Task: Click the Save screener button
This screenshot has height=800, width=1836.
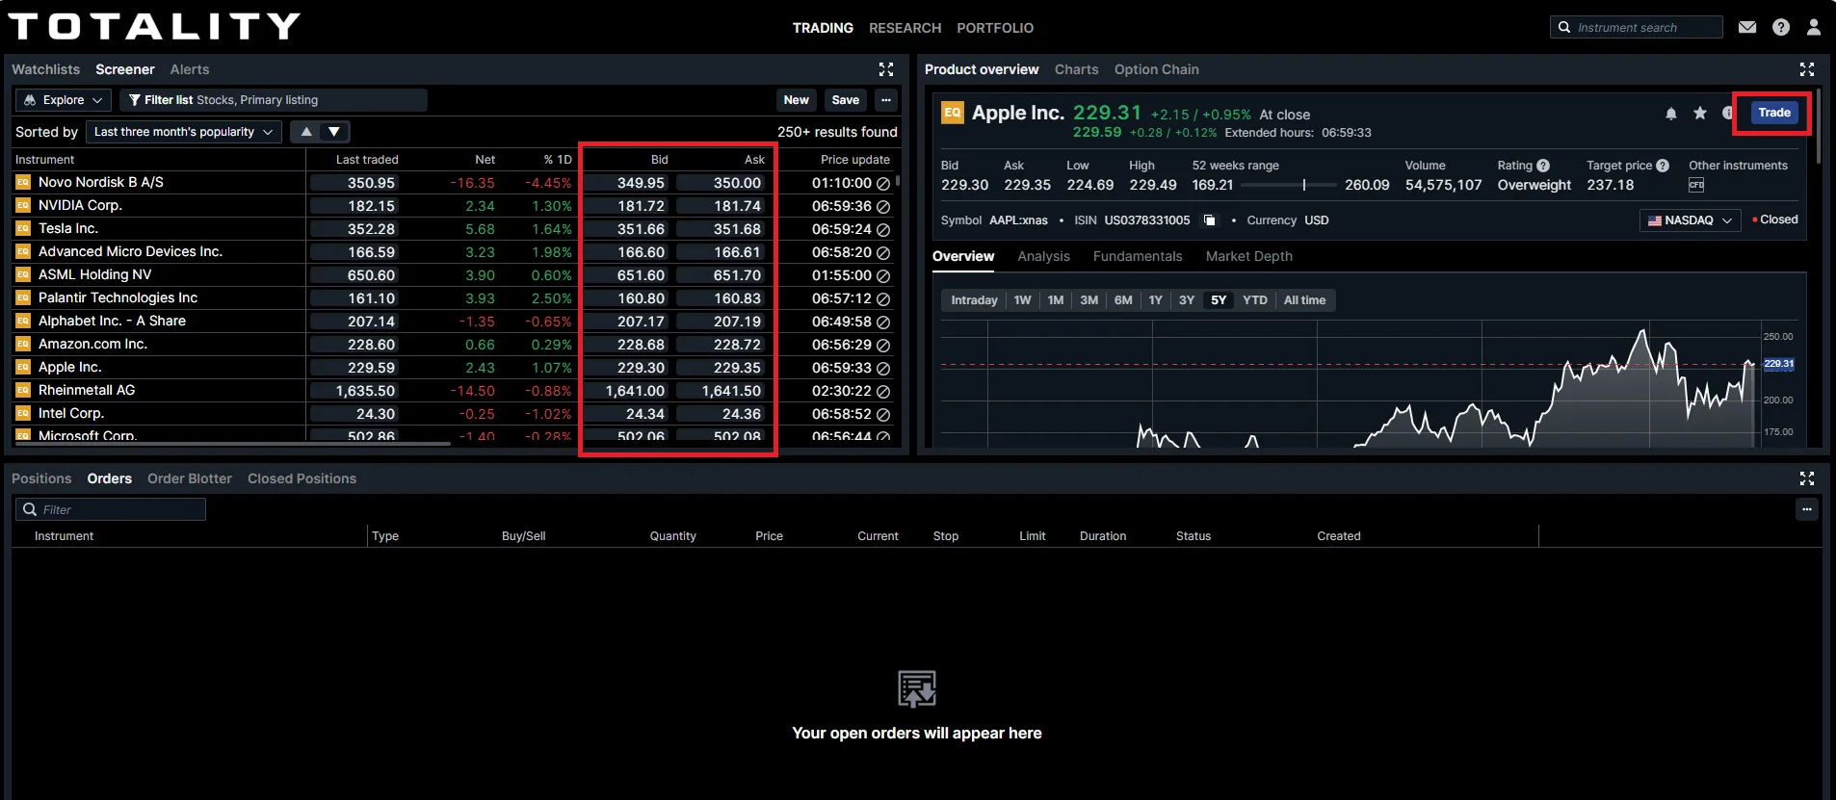Action: point(845,100)
